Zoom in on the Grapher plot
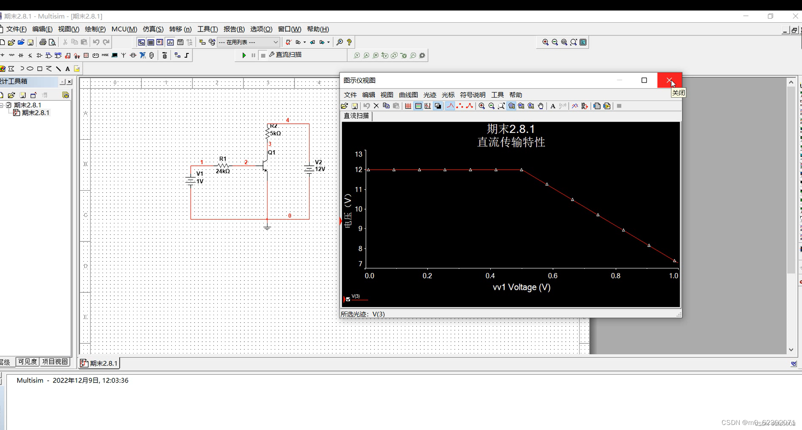This screenshot has width=802, height=430. pos(481,106)
